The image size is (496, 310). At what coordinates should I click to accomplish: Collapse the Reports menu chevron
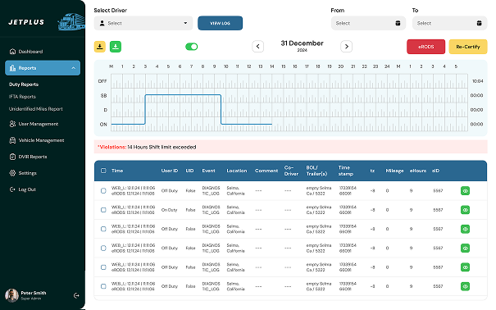[x=74, y=68]
